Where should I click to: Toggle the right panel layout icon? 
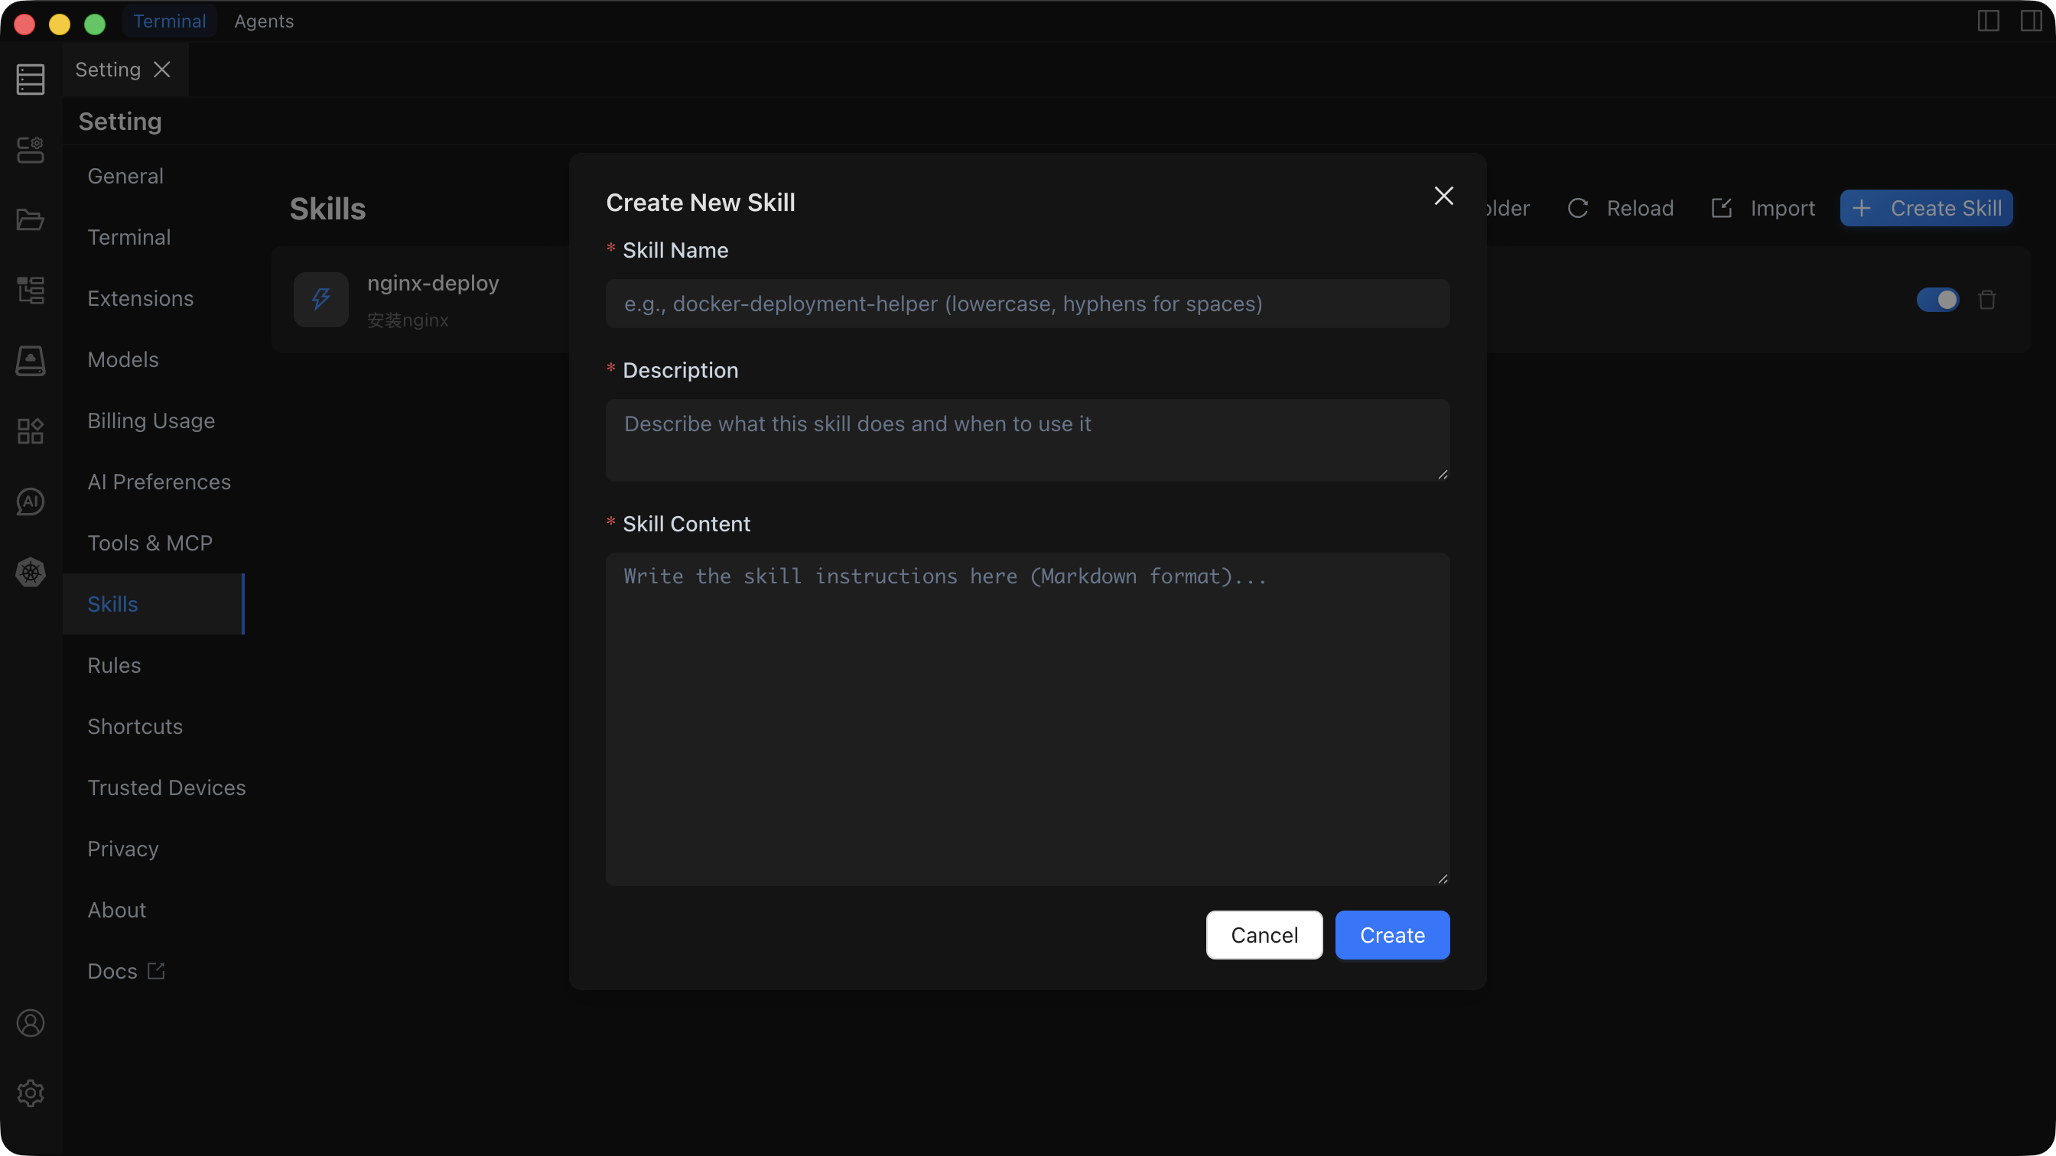[x=2031, y=21]
